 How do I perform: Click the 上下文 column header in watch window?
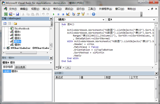142,77
